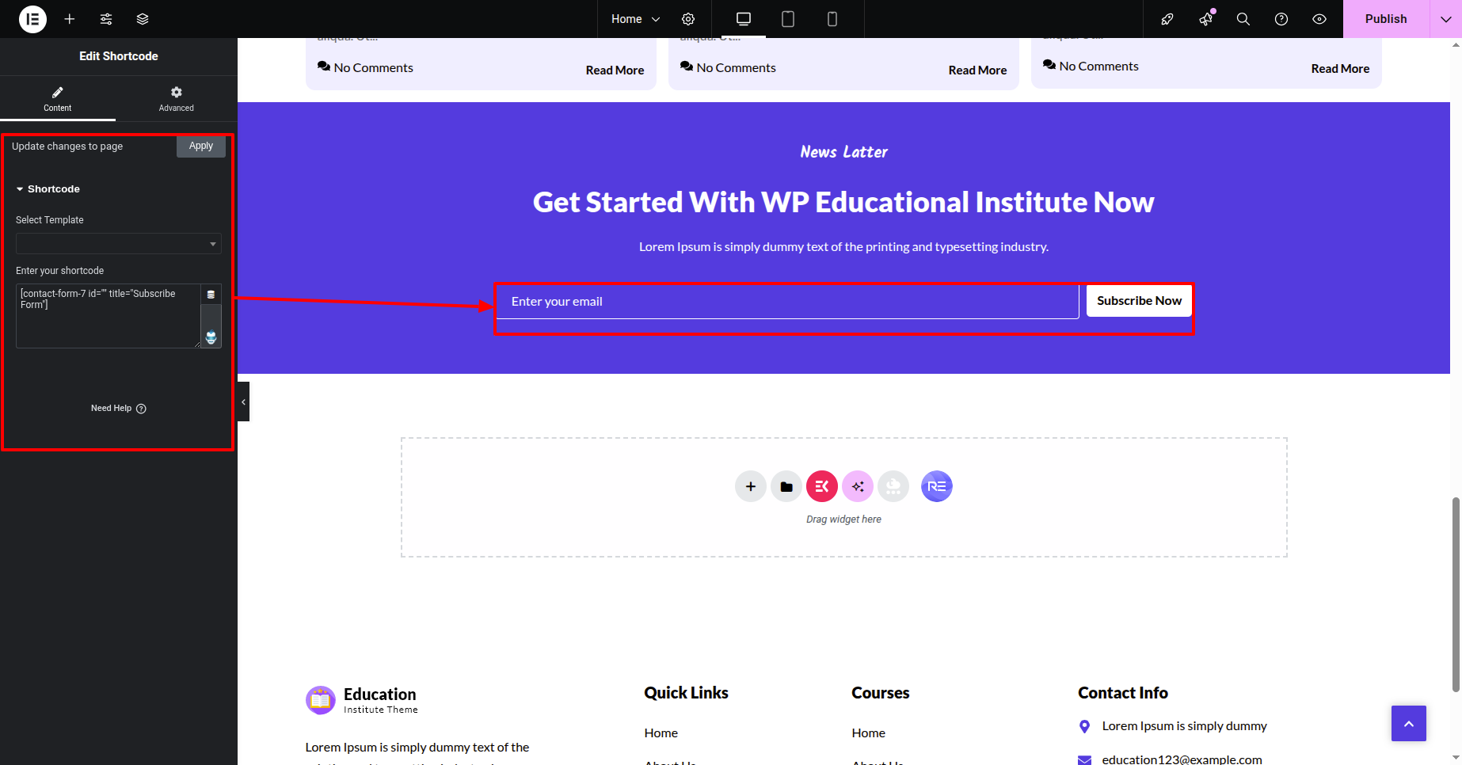Open the Elementor logo menu

(x=32, y=19)
